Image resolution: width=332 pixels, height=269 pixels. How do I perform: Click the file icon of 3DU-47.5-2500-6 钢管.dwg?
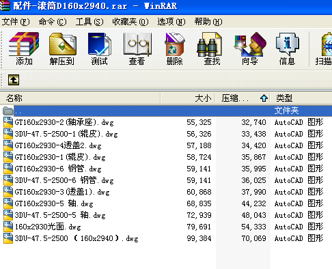tap(8, 180)
